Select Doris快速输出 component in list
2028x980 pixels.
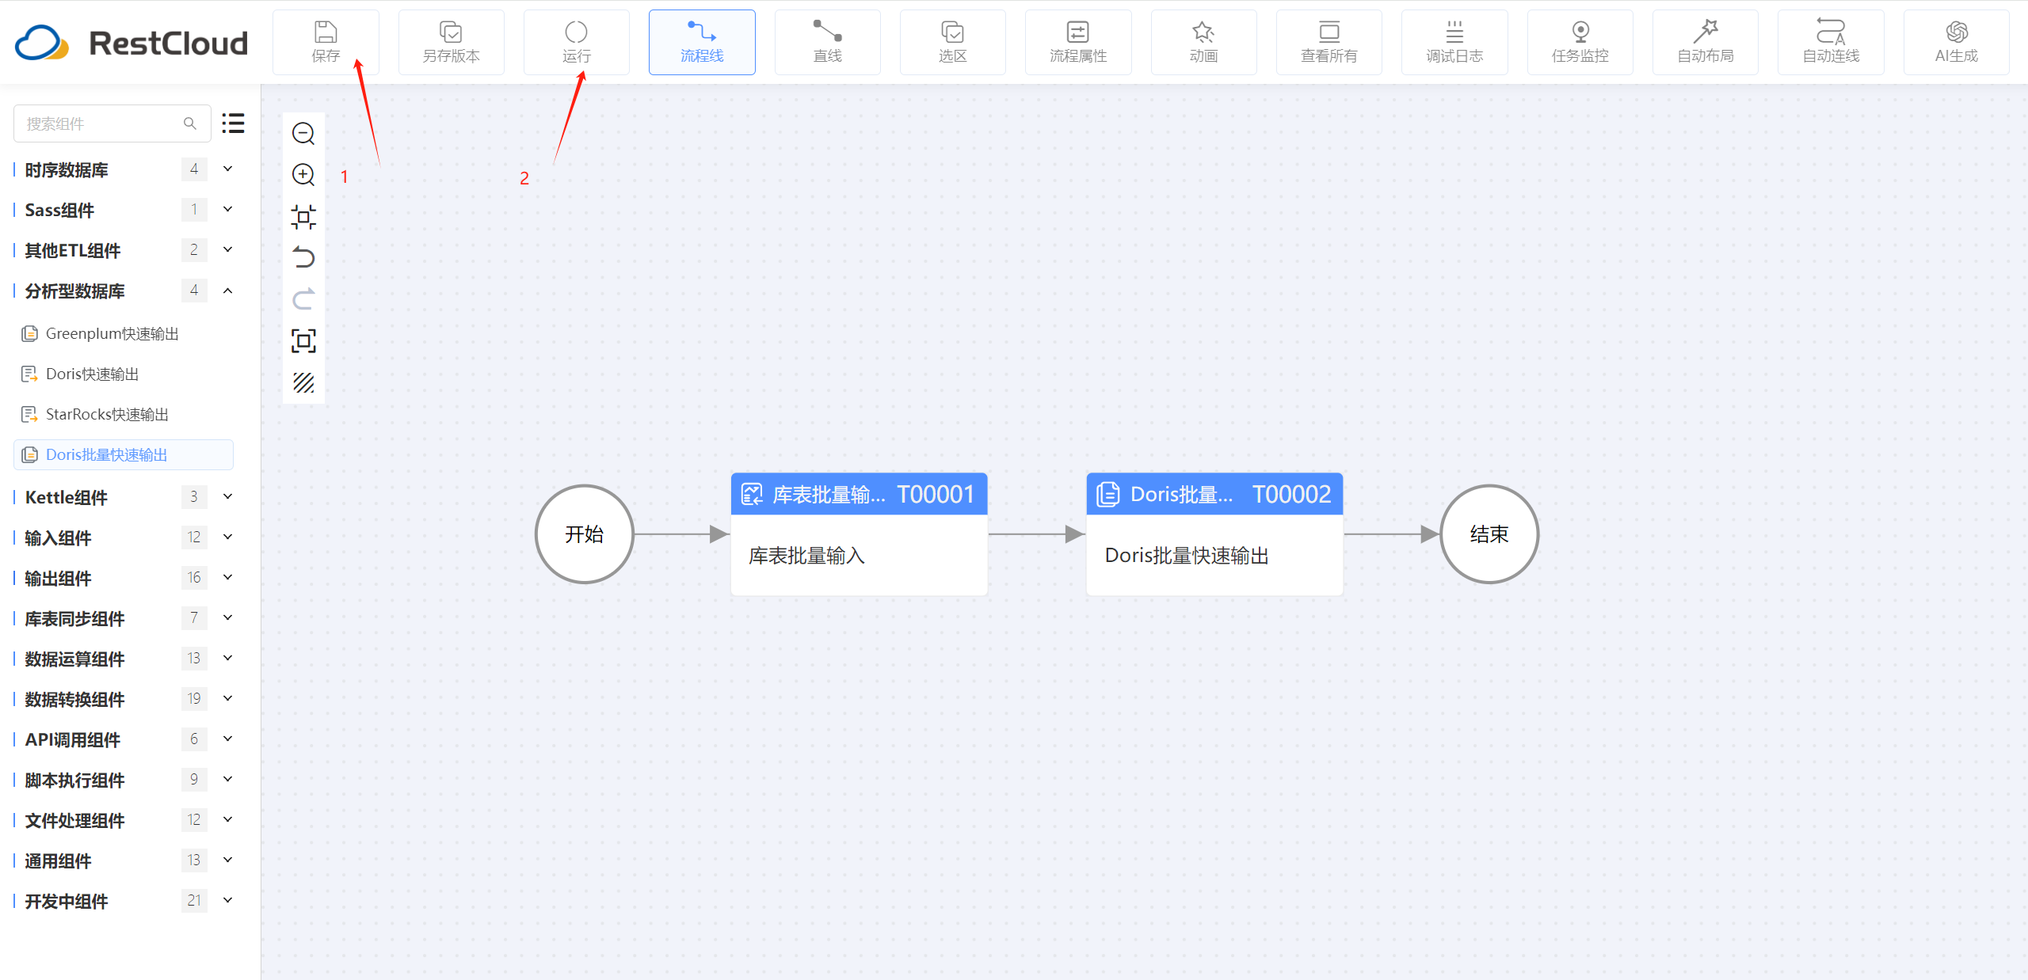[x=92, y=374]
